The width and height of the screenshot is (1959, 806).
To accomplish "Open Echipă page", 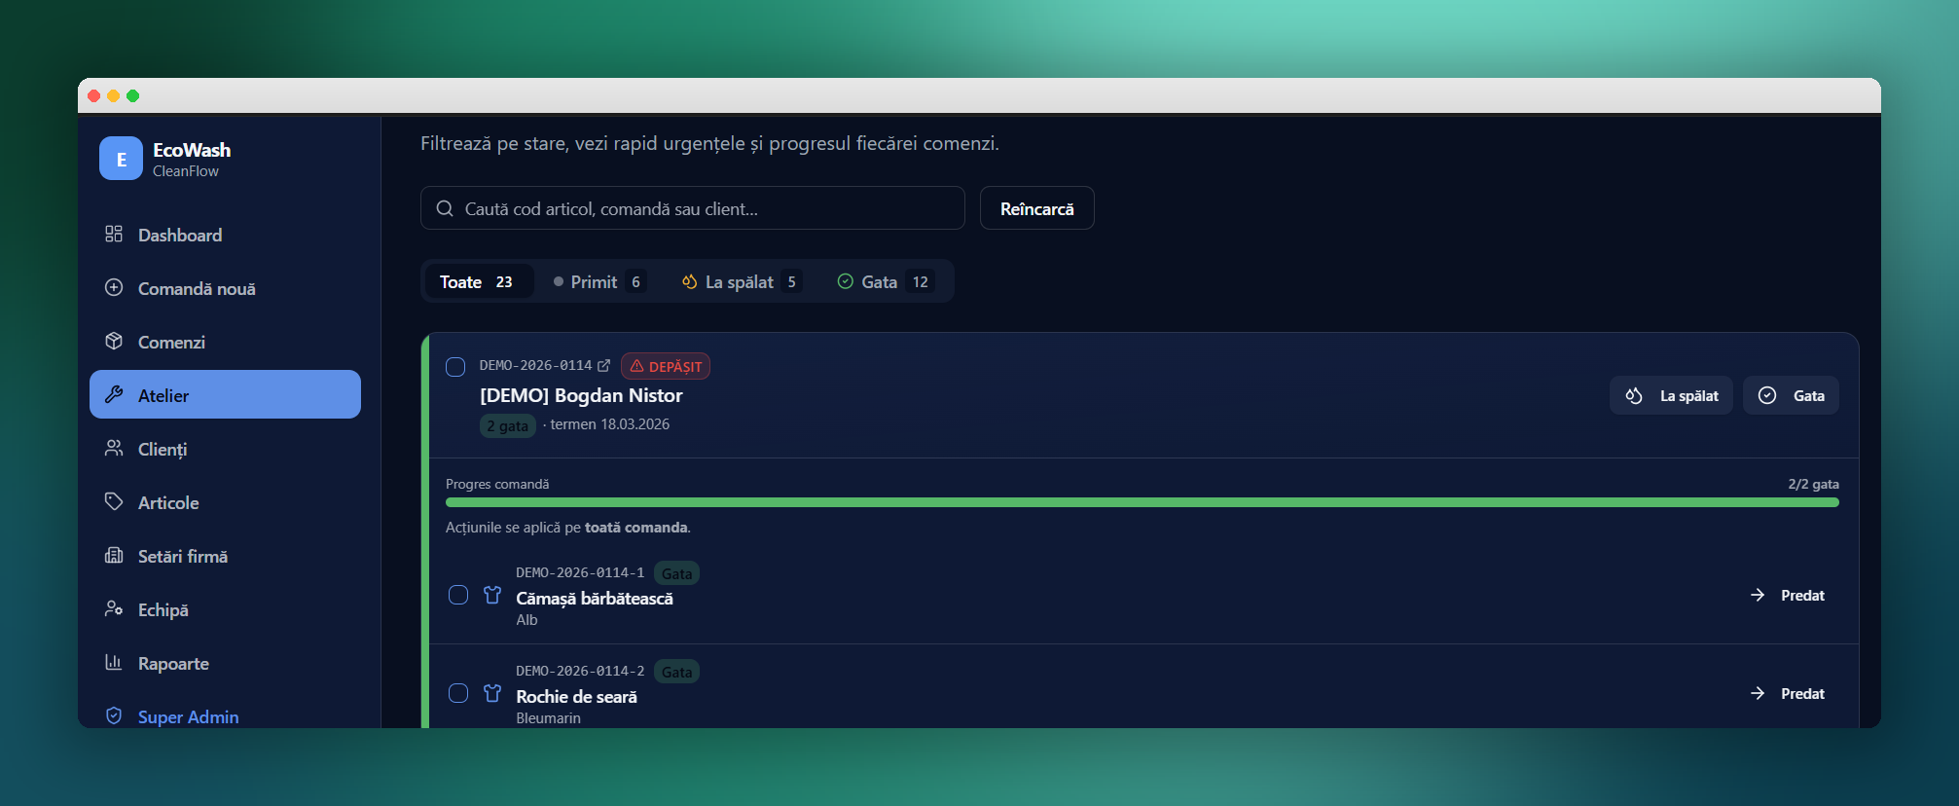I will click(x=225, y=609).
